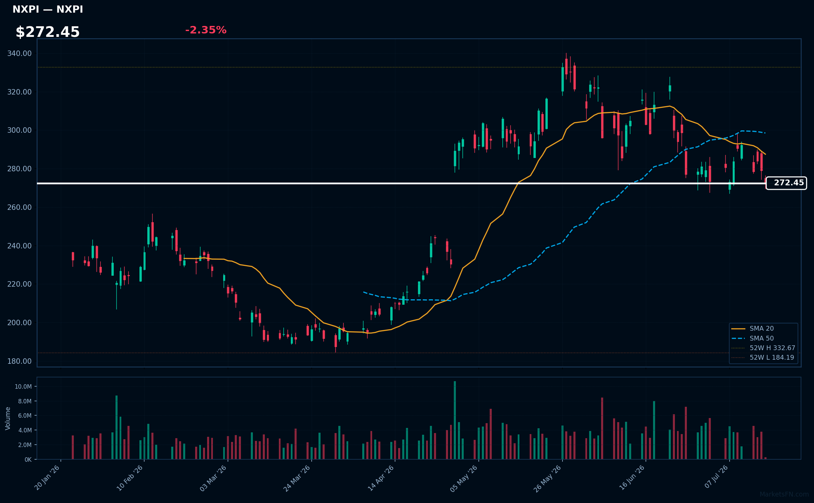Screen dimensions: 814x503
Task: Click the 24 Mar '26 date label
Action: 297,478
